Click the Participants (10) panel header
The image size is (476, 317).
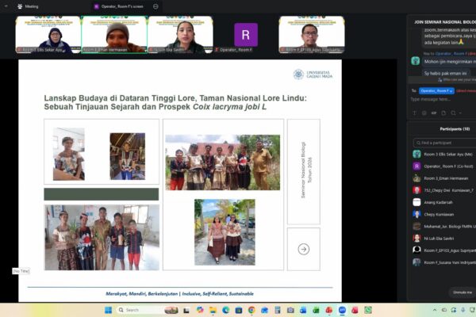pyautogui.click(x=455, y=129)
